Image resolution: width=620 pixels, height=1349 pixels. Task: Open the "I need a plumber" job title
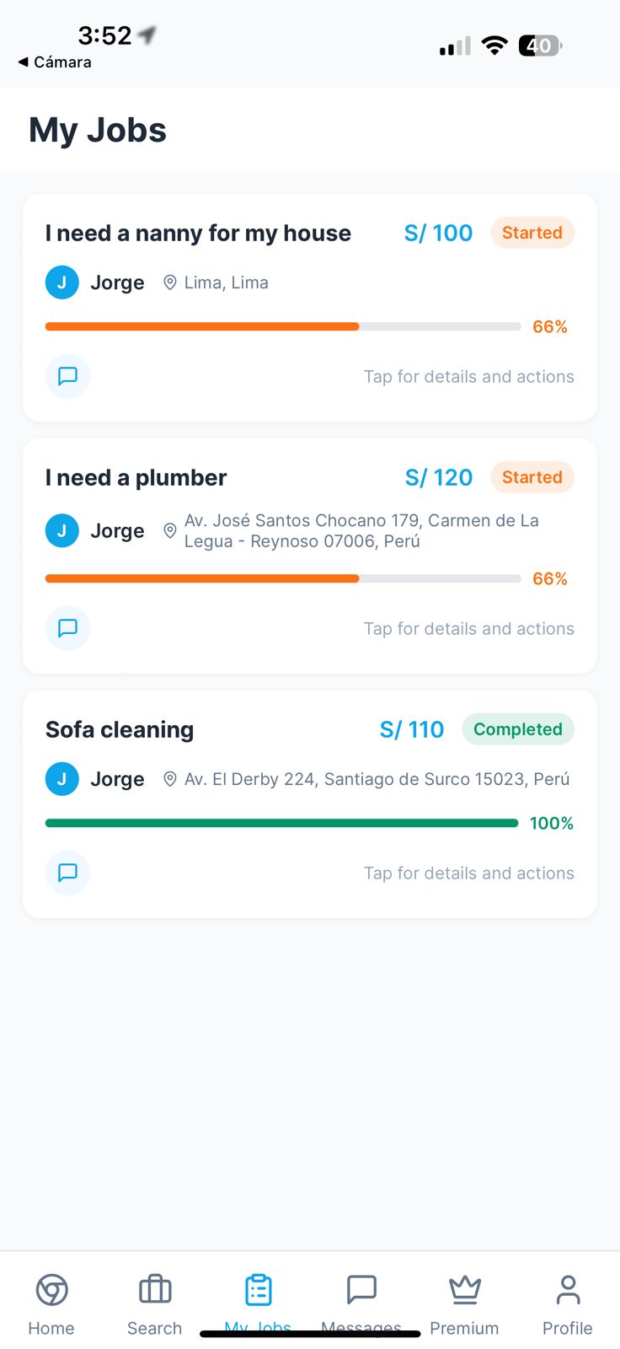tap(136, 477)
